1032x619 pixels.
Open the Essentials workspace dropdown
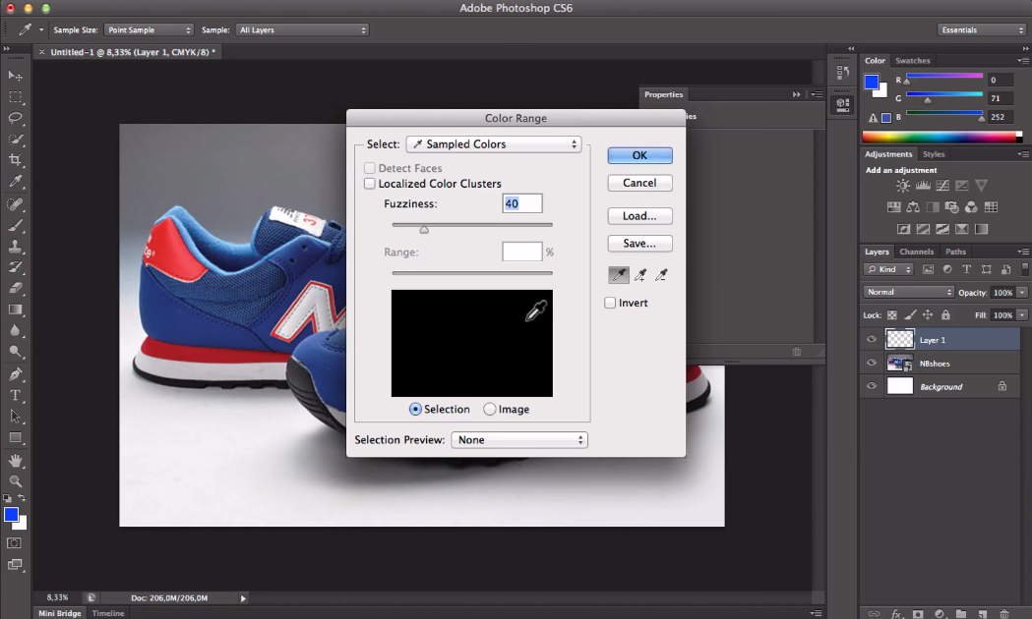[981, 30]
